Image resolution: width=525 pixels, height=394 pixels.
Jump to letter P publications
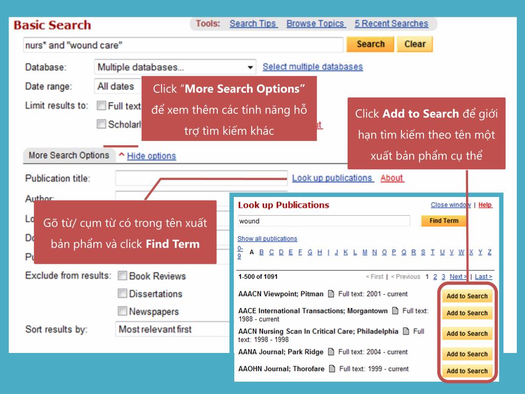coord(394,252)
